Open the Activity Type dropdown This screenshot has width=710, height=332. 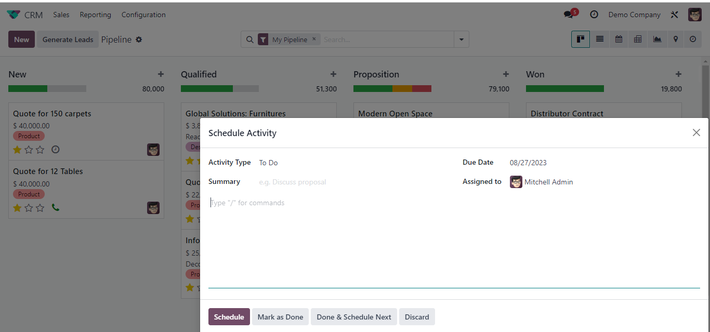[x=353, y=163]
